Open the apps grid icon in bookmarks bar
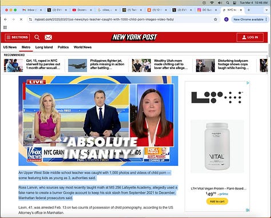Image resolution: width=271 pixels, height=218 pixels. point(5,27)
